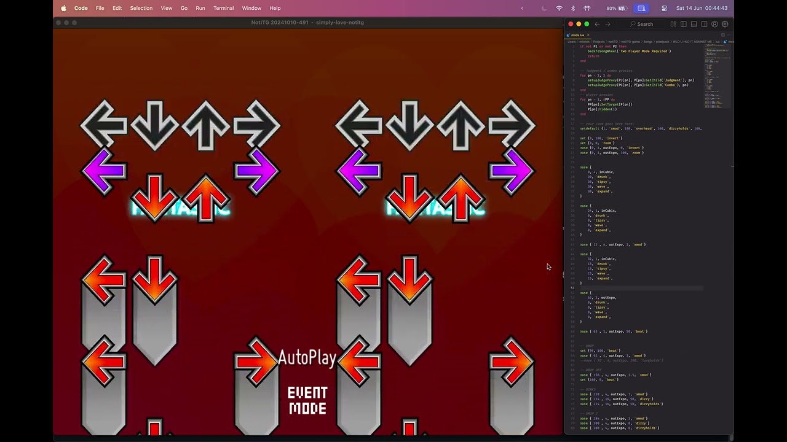Split the editor right
This screenshot has width=787, height=442.
(723, 35)
